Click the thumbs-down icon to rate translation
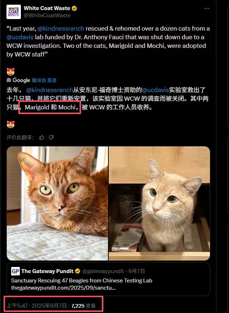 51,137
